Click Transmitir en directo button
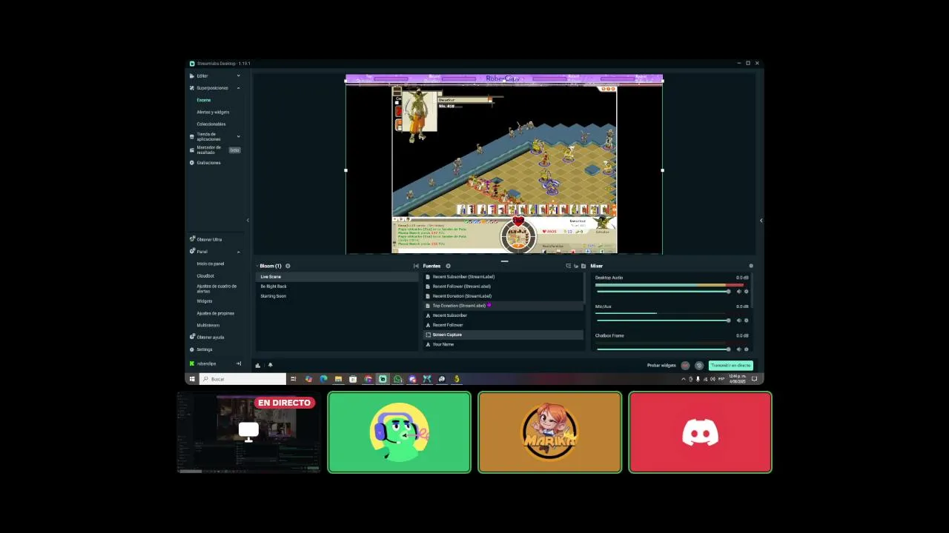Screen dimensions: 949x533 point(730,366)
